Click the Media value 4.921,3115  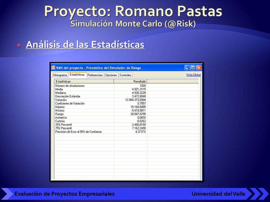click(x=139, y=89)
